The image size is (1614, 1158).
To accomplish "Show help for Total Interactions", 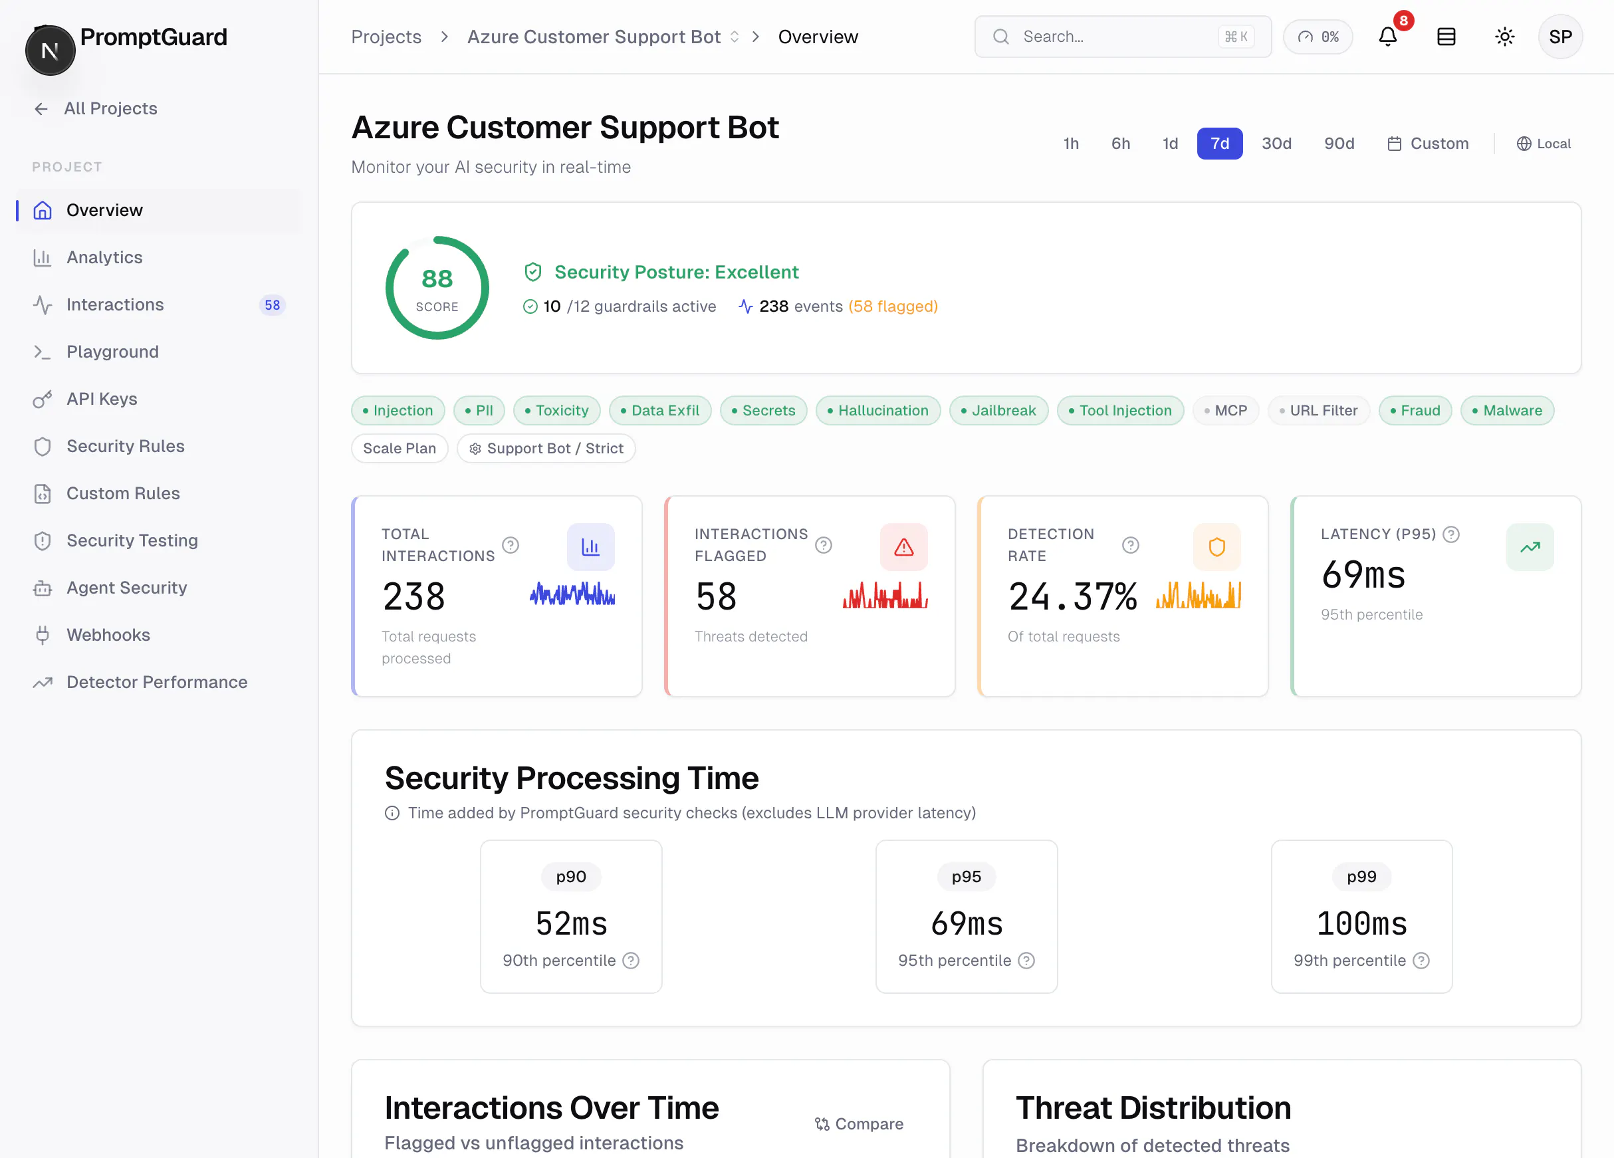I will pos(511,544).
